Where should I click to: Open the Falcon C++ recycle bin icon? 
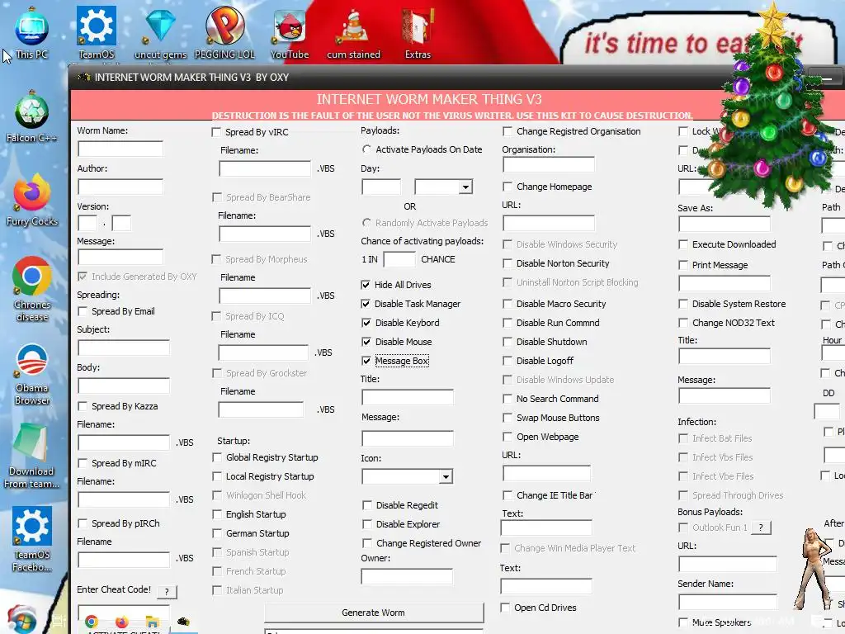pyautogui.click(x=32, y=116)
